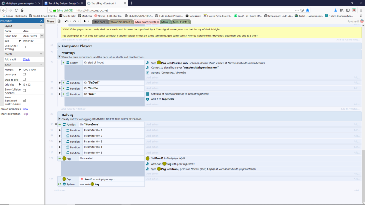The height and width of the screenshot is (208, 368).
Task: Click the array icon beside Set value at action
Action: click(148, 94)
